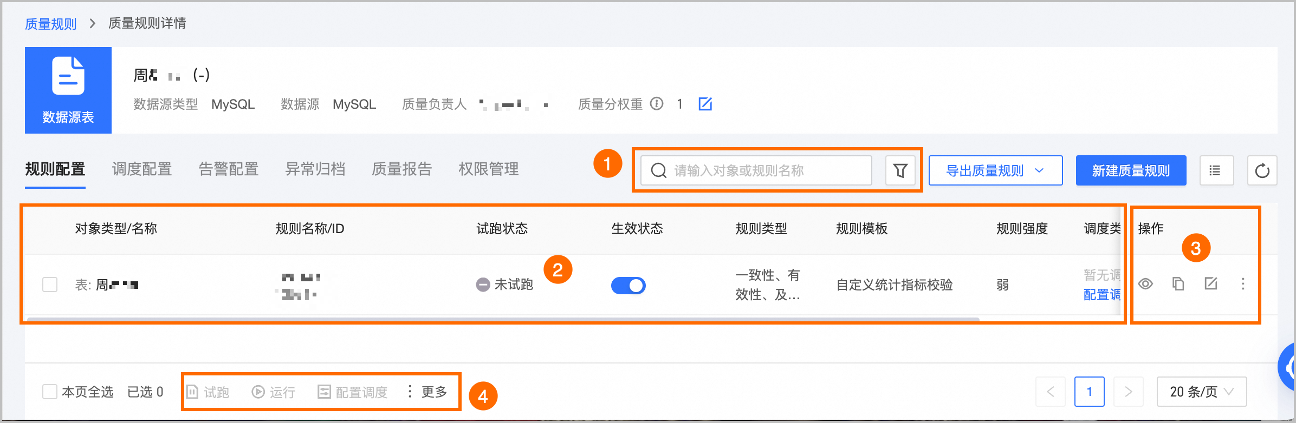The width and height of the screenshot is (1296, 423).
Task: Open the list view settings icon
Action: 1216,171
